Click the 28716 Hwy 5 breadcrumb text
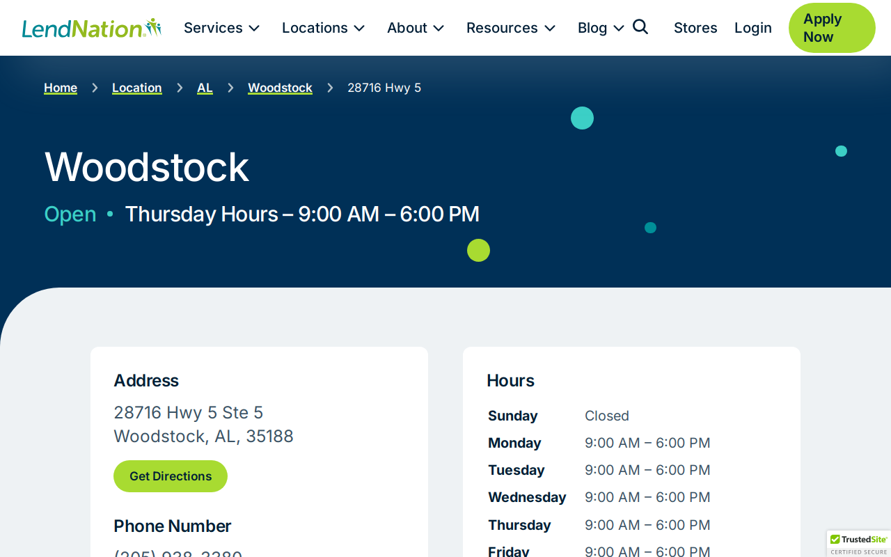Screen dimensions: 891x557 click(x=384, y=88)
